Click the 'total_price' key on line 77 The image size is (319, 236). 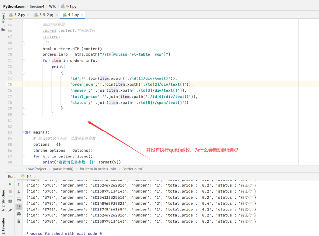[x=85, y=97]
